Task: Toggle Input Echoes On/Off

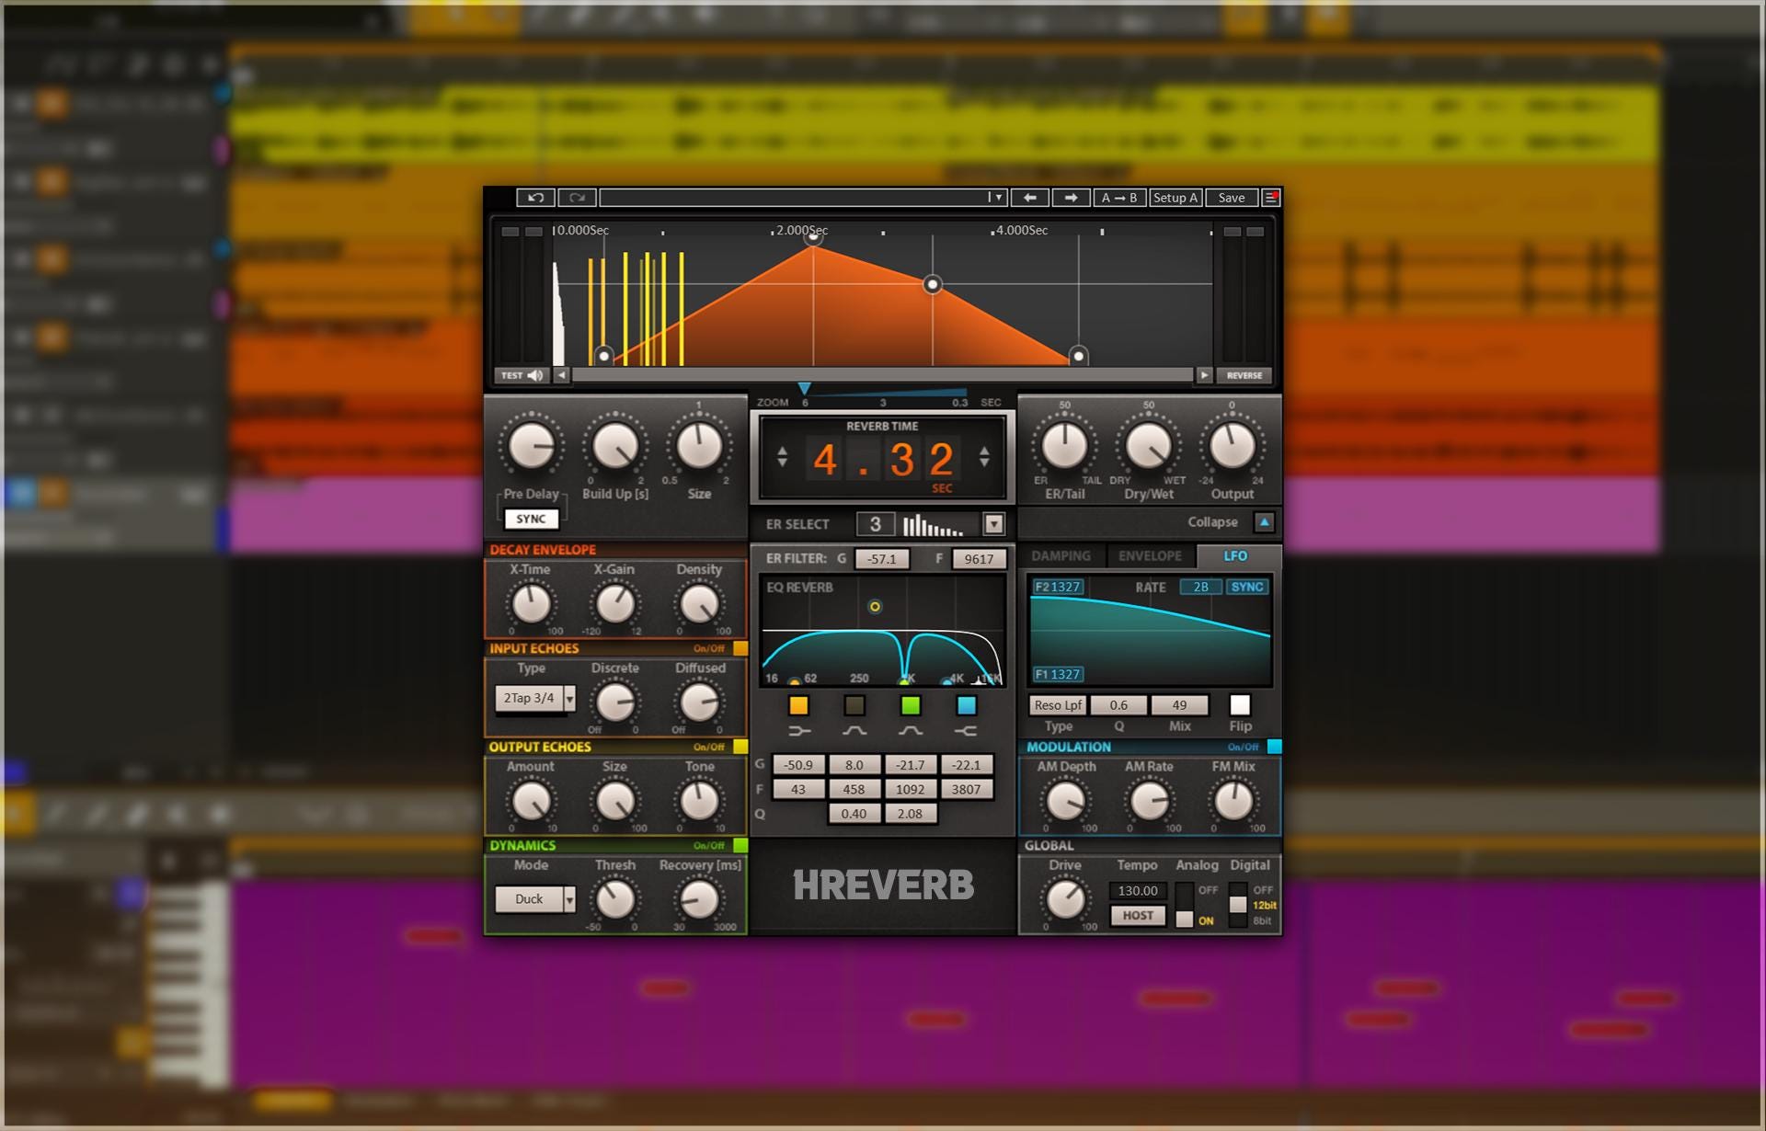Action: [x=740, y=648]
